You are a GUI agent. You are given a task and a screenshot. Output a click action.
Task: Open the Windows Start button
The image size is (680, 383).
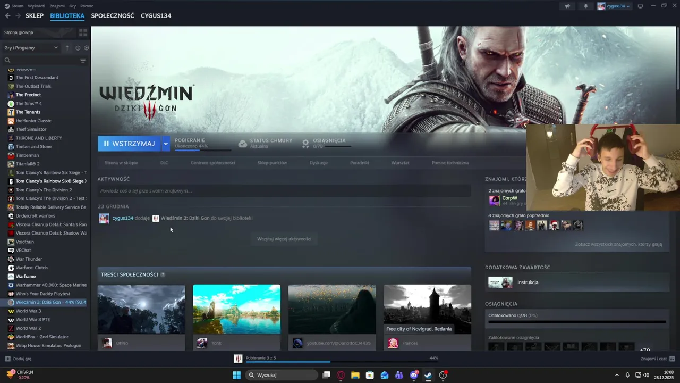coord(236,375)
